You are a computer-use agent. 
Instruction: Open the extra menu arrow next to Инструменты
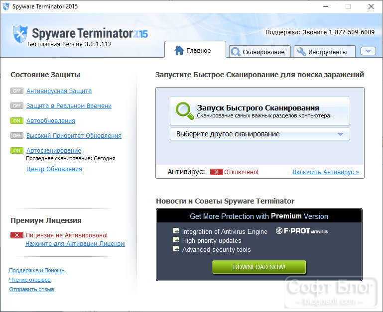coord(368,51)
